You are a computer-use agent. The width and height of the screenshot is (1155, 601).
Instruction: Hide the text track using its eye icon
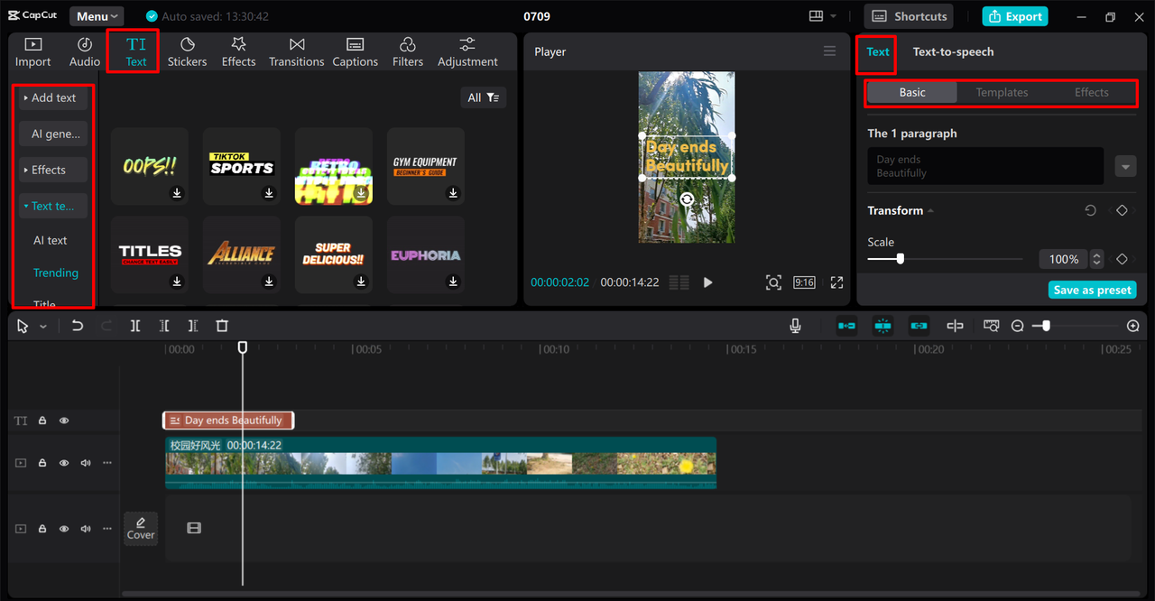(x=64, y=421)
